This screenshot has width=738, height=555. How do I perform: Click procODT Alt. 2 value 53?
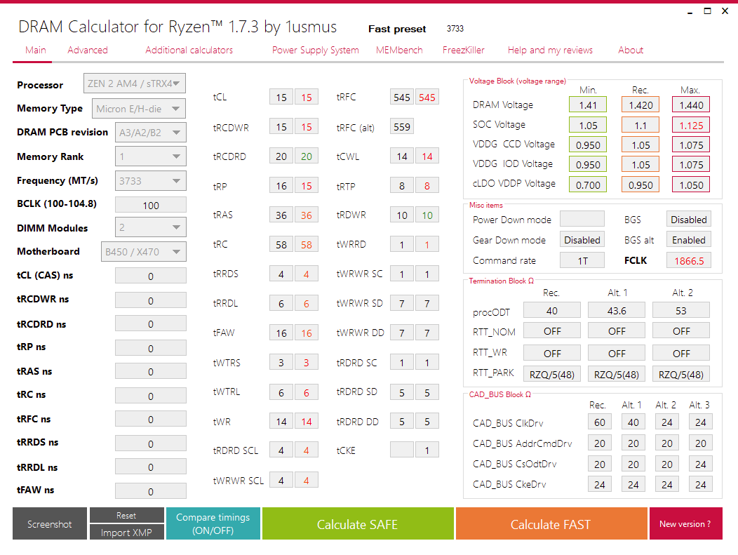(x=681, y=311)
